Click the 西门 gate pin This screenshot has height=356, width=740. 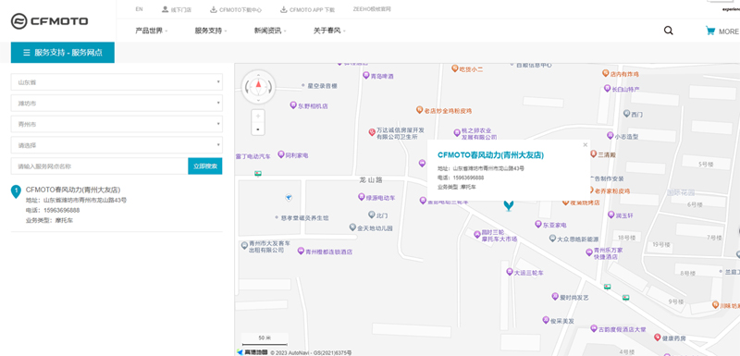[626, 114]
